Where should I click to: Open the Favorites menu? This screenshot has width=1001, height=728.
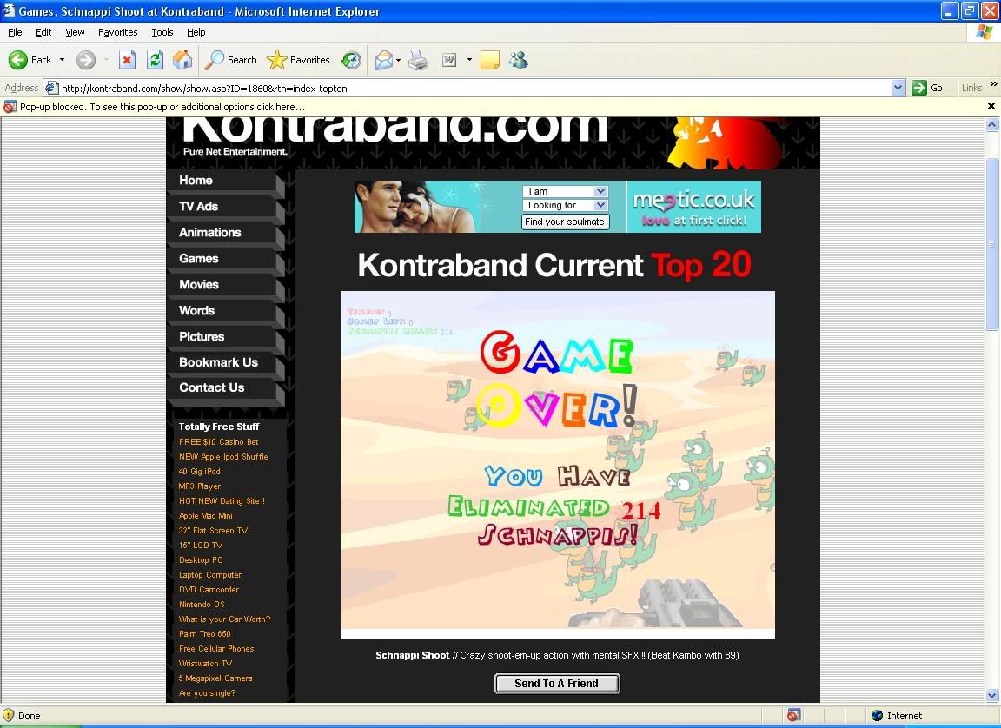point(117,32)
